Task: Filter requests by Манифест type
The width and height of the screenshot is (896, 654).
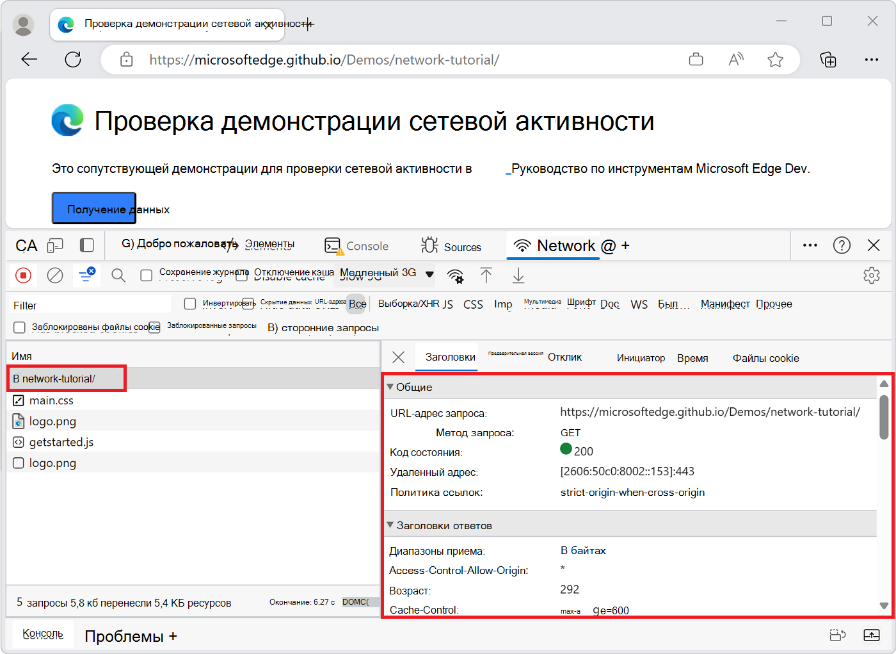Action: click(725, 304)
